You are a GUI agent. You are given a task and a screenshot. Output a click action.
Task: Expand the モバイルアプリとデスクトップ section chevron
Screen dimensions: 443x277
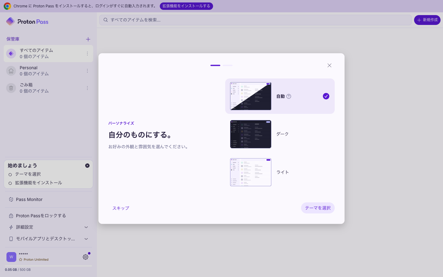(x=86, y=239)
